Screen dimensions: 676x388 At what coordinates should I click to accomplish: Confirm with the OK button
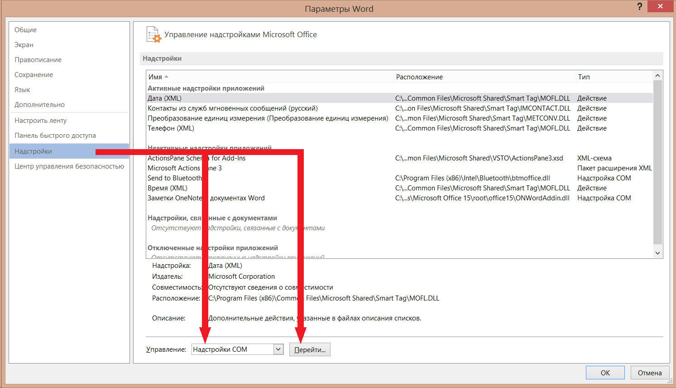[x=605, y=373]
